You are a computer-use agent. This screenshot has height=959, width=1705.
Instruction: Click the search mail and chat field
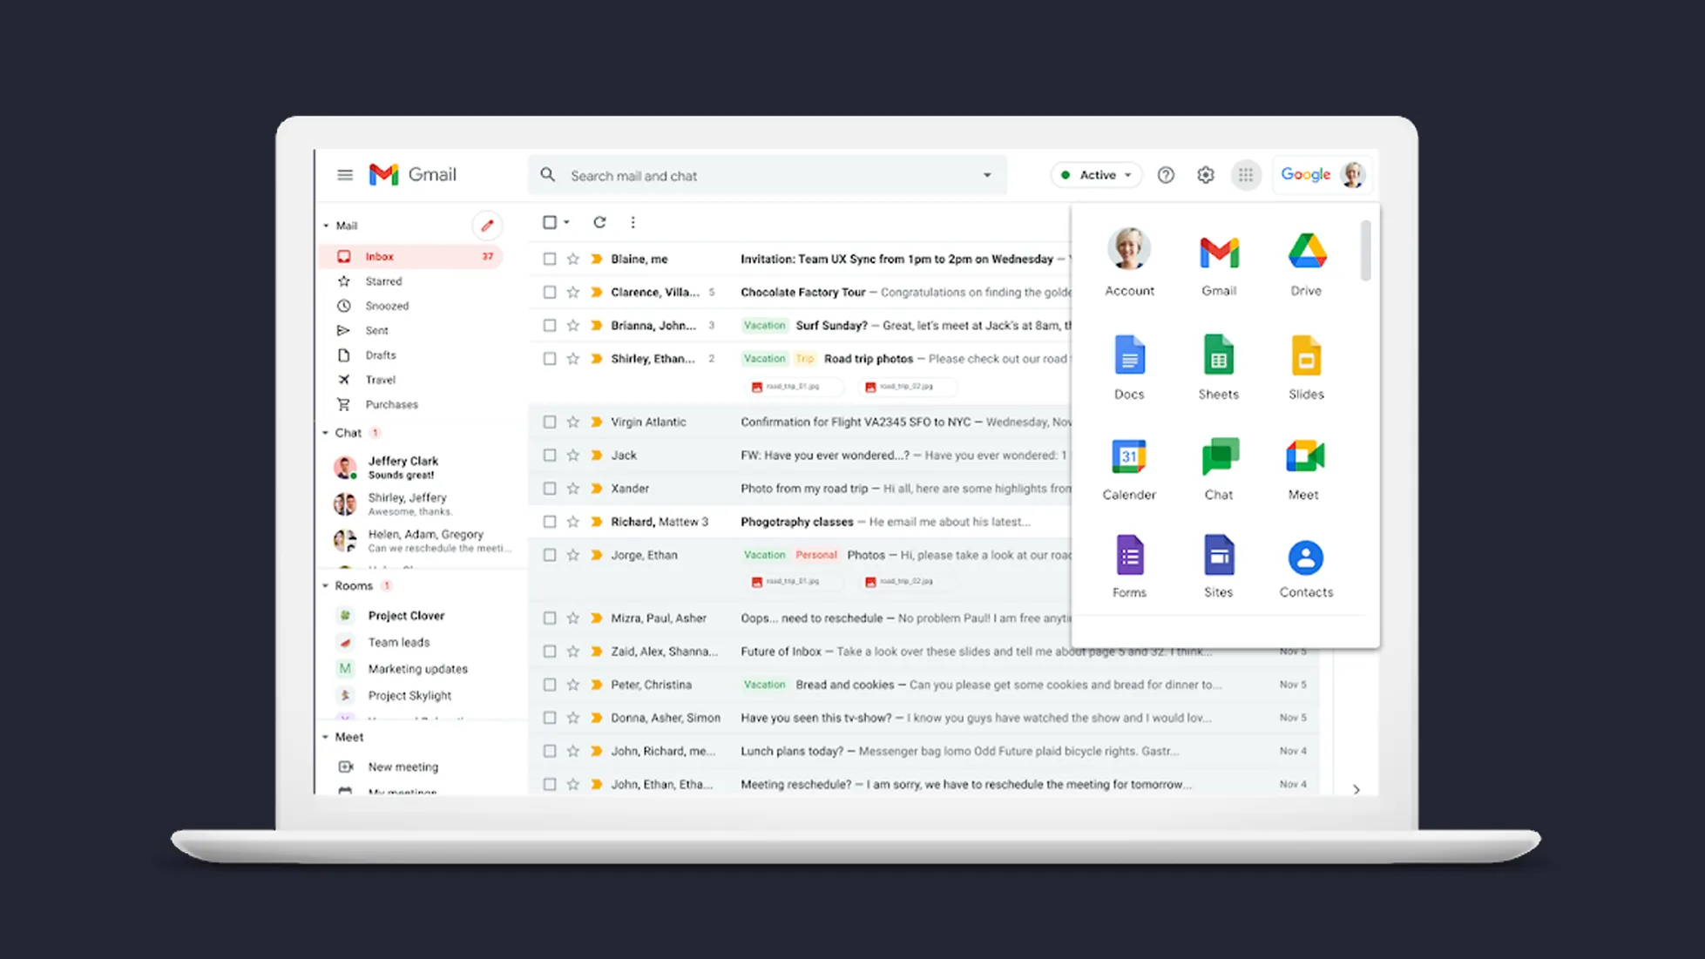pos(768,175)
